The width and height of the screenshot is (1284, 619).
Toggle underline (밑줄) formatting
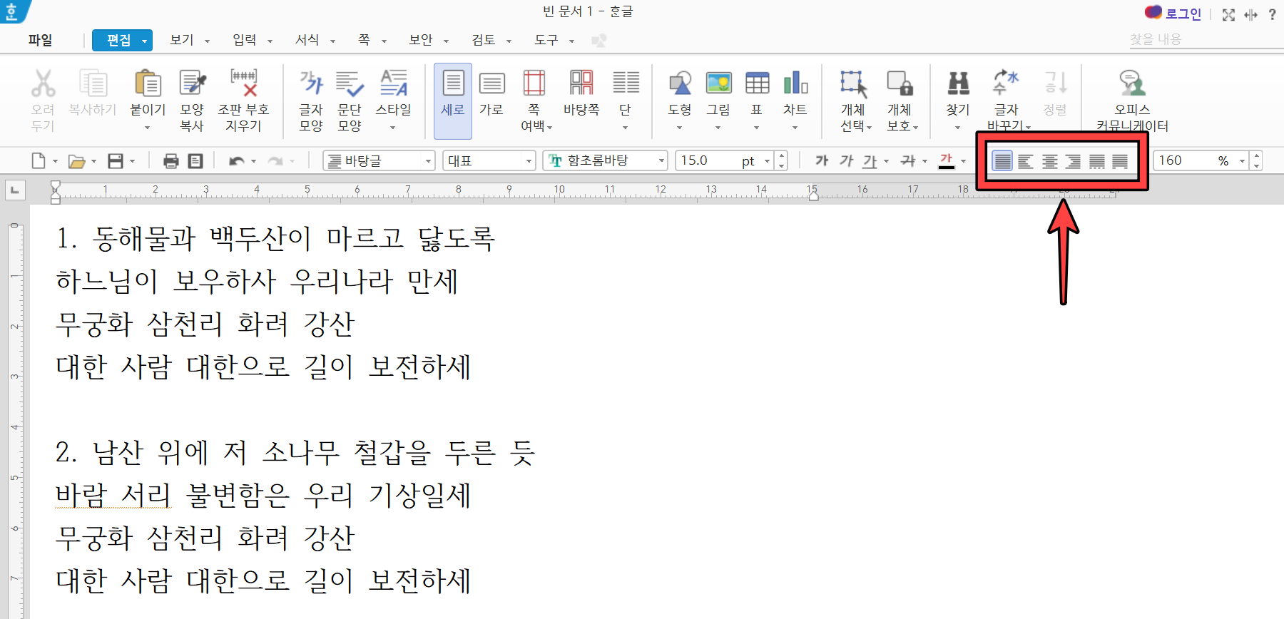point(870,161)
